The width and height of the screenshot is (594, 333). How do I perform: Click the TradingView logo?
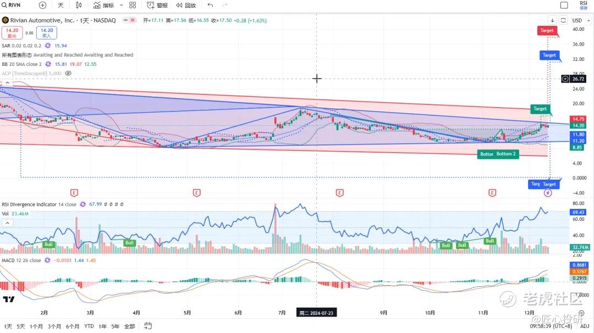(x=9, y=299)
